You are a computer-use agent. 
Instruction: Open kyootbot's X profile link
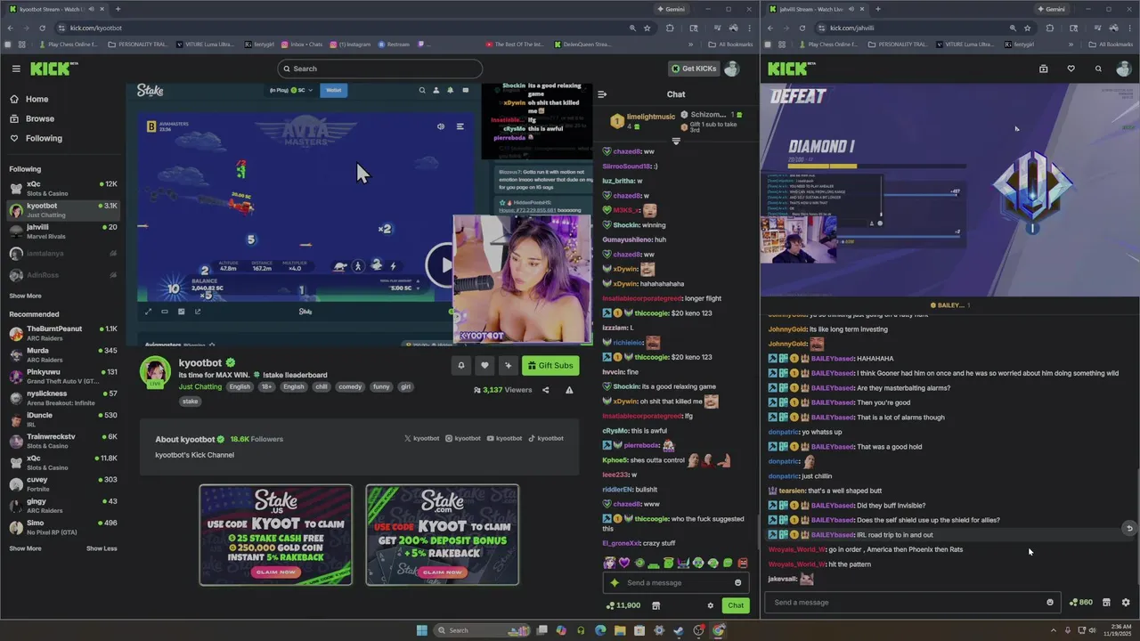coord(422,438)
